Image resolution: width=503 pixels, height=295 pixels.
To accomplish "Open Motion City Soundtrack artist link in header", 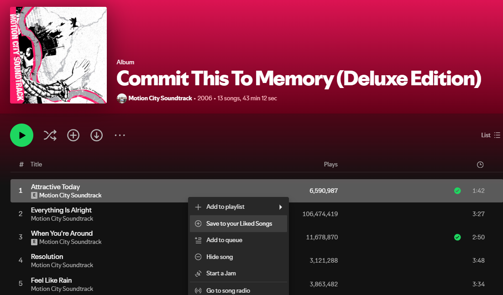I will coord(160,98).
